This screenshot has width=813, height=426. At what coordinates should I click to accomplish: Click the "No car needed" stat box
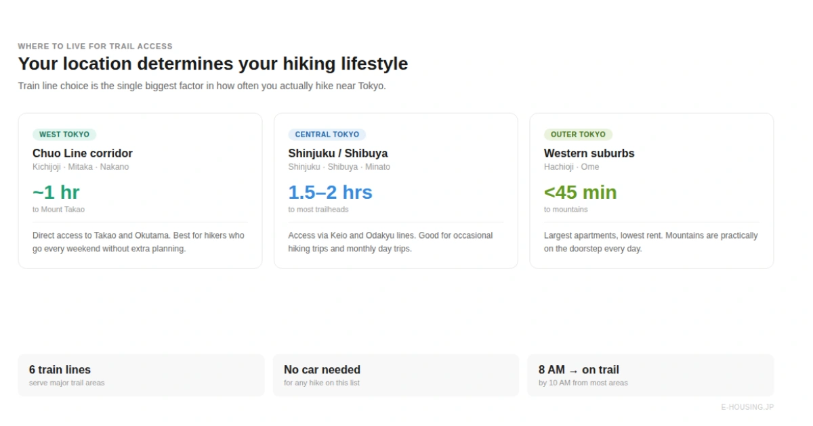point(396,375)
